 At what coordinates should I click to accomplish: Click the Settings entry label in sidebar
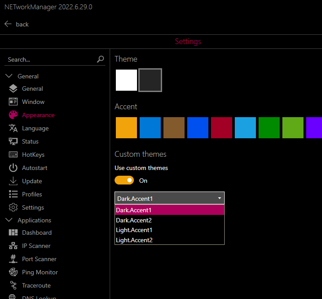pyautogui.click(x=33, y=207)
